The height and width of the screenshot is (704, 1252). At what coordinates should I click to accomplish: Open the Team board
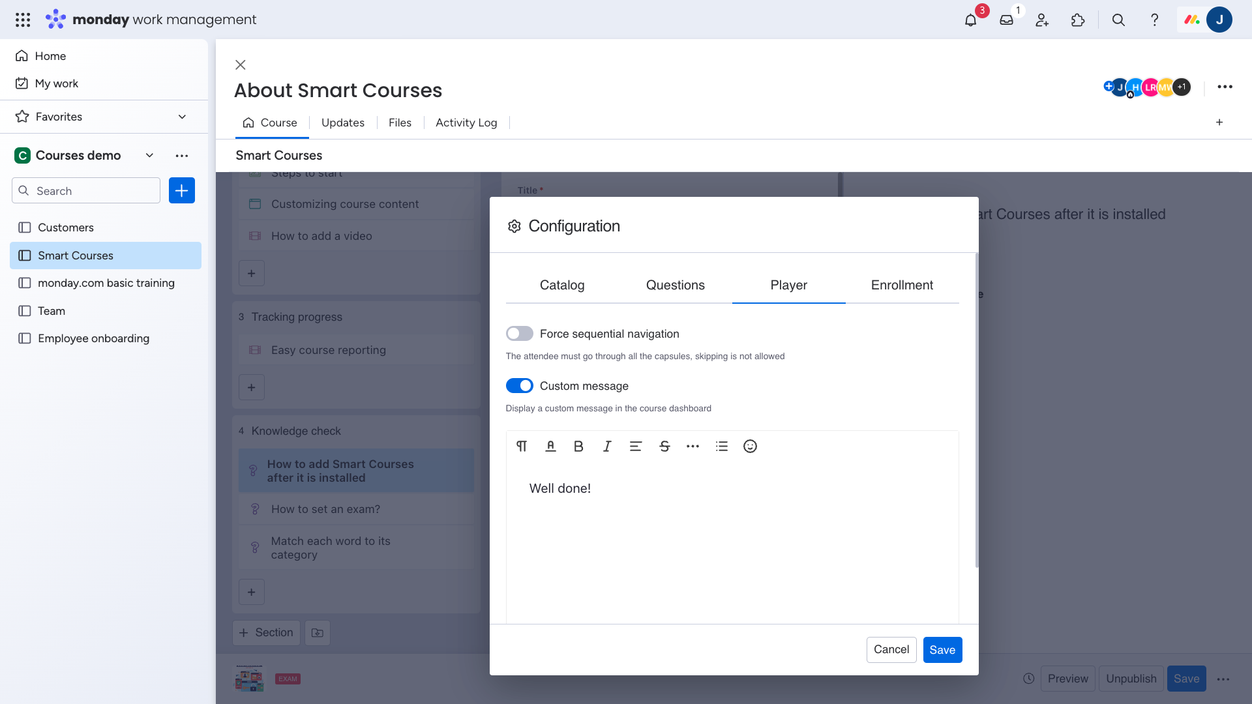click(x=106, y=311)
